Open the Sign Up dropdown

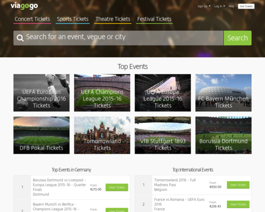point(204,6)
